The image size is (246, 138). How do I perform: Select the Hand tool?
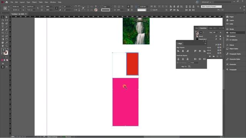3,46
